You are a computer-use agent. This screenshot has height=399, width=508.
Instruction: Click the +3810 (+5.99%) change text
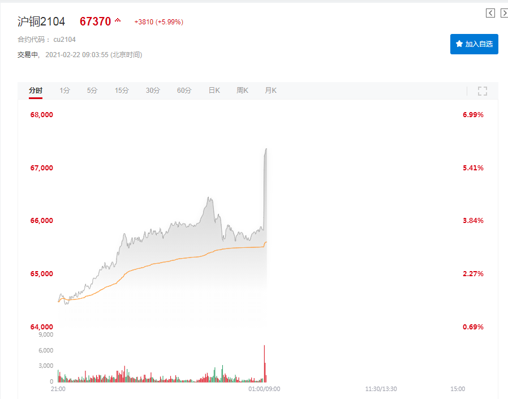click(x=158, y=22)
